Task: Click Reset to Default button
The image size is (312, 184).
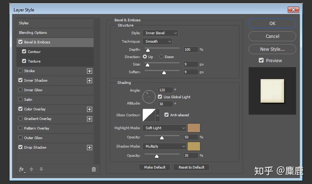Action: 191,167
